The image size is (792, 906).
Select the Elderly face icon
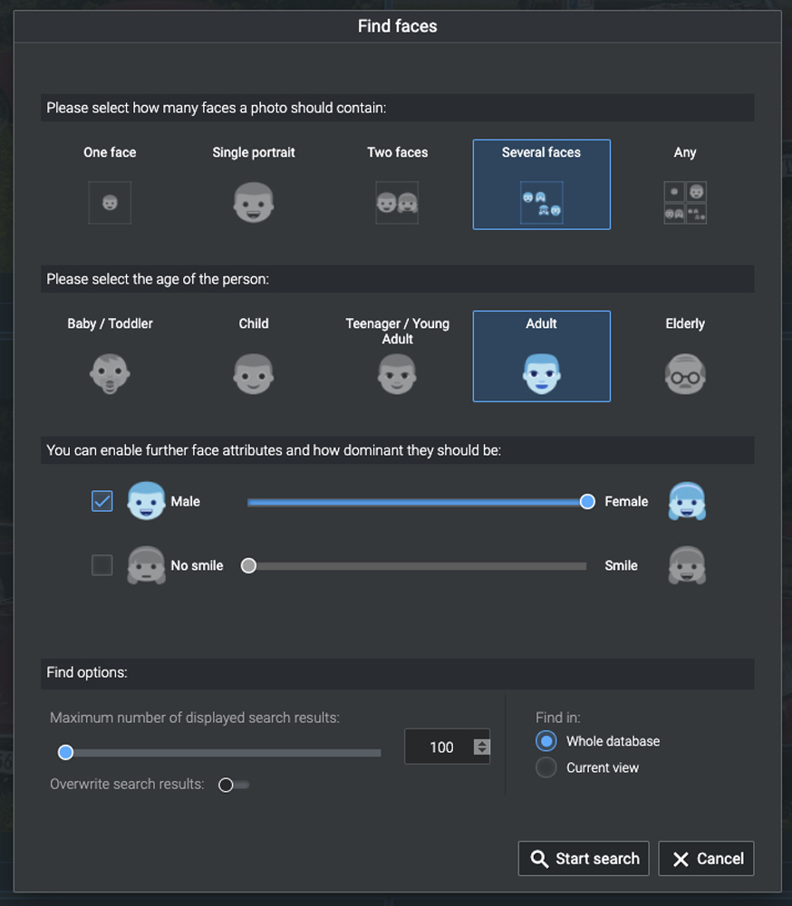[685, 373]
